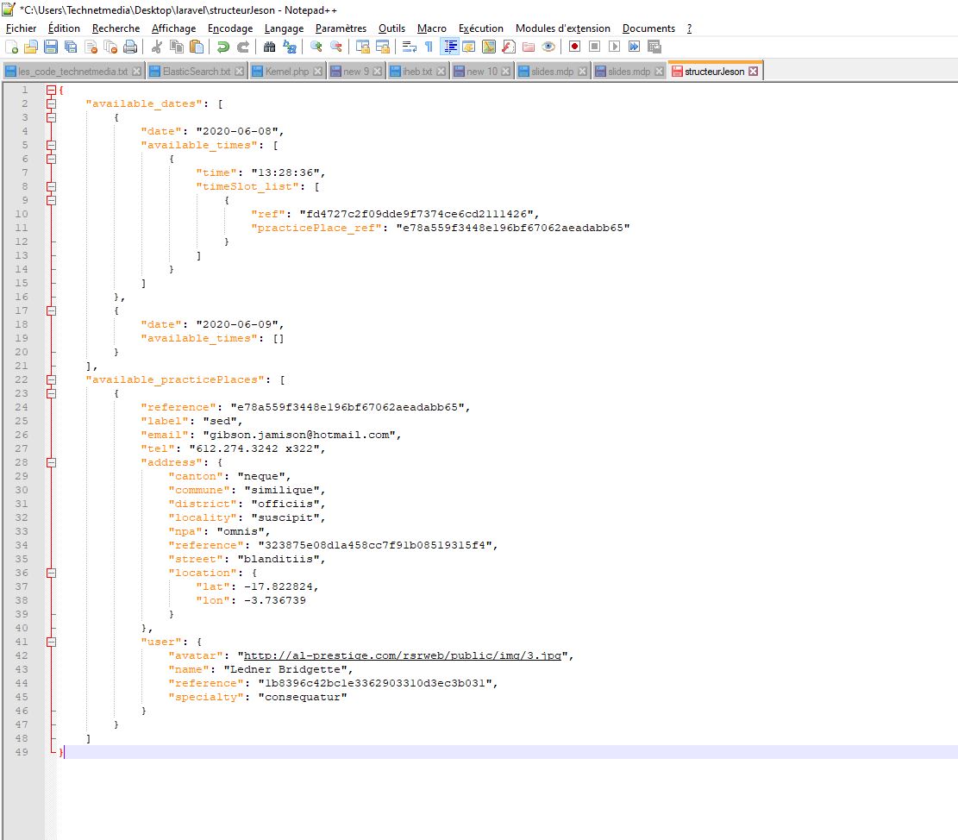Collapse the "user" block fold marker
The image size is (958, 840).
tap(51, 642)
